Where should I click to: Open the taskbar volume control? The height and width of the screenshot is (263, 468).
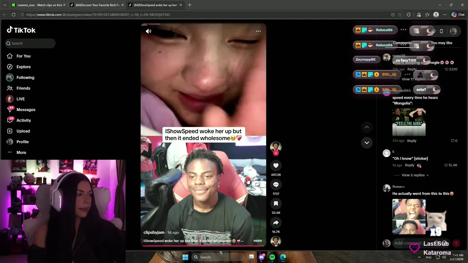[444, 257]
